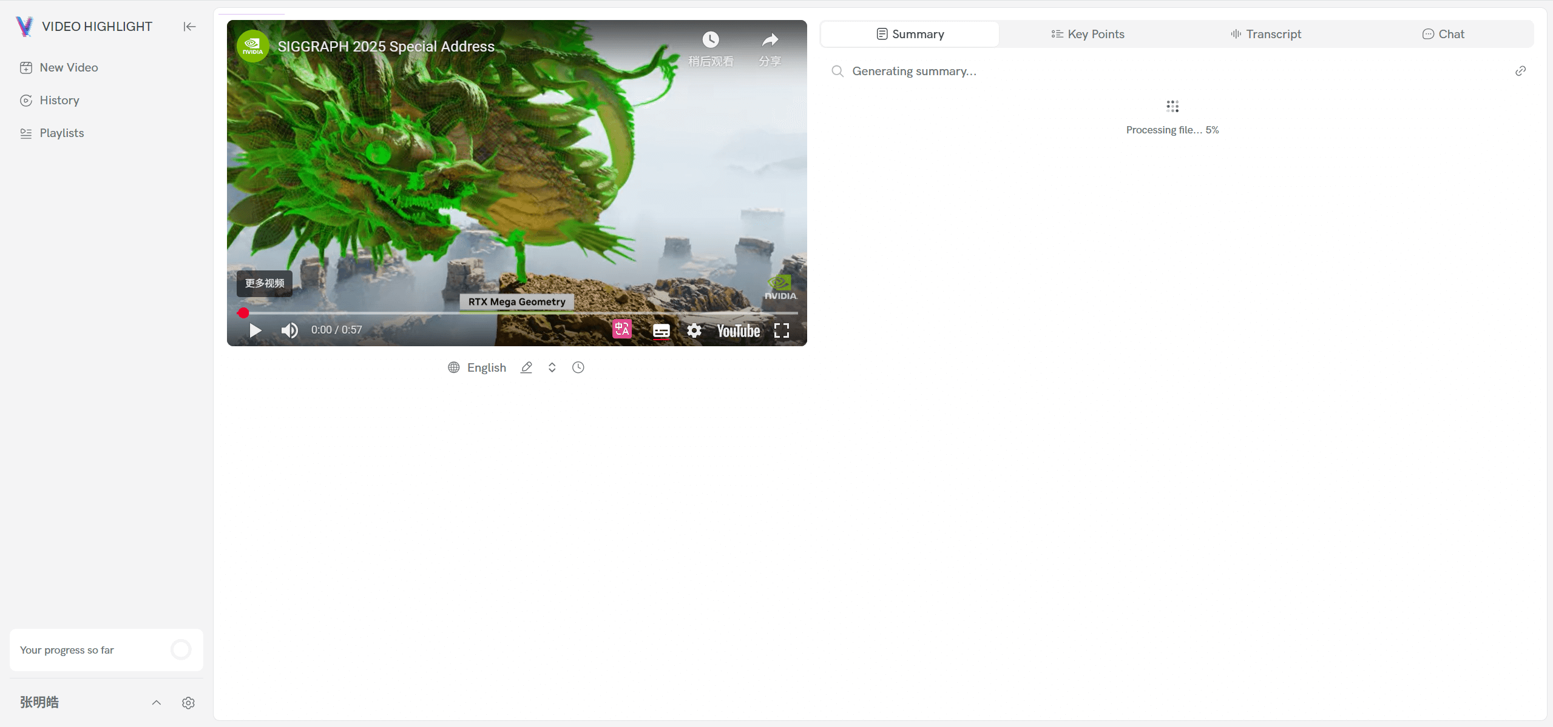Mute the video volume
Screen dimensions: 1553x727
289,330
